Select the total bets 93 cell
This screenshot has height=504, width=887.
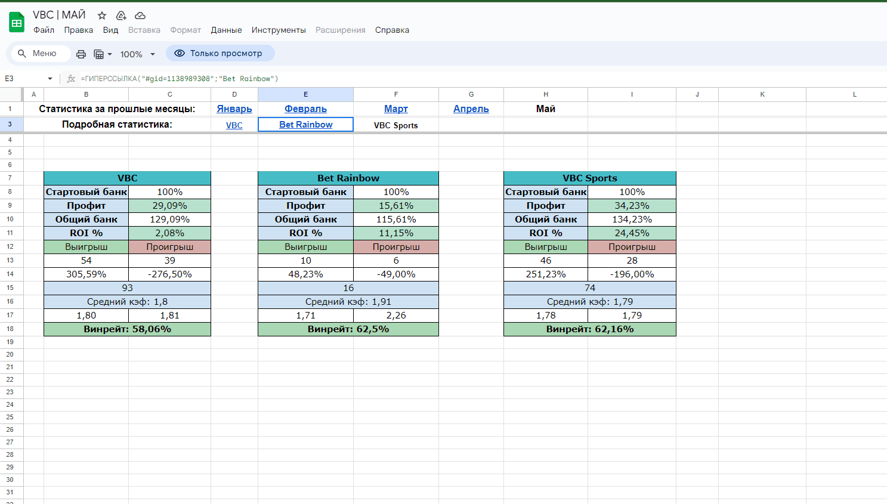[128, 288]
